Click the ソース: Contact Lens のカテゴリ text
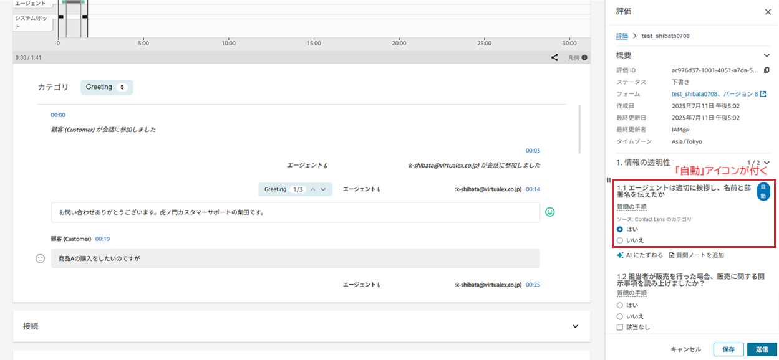Screen dimensions: 779x360 [654, 219]
